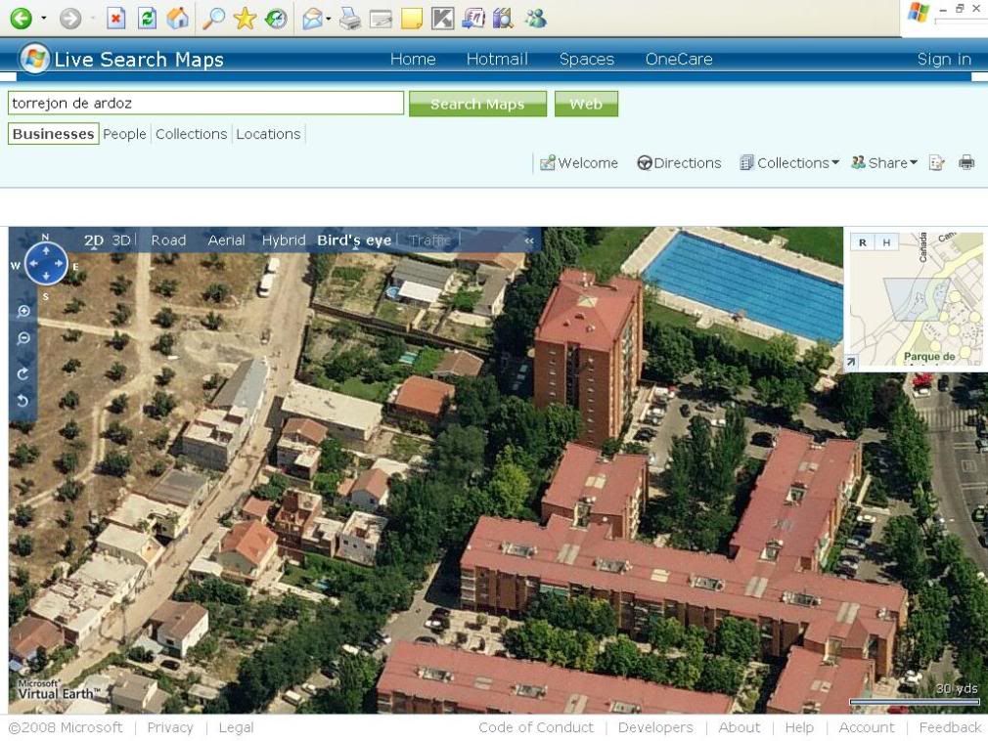Expand the Collections dropdown menu
Viewport: 988px width, 741px height.
(x=789, y=163)
